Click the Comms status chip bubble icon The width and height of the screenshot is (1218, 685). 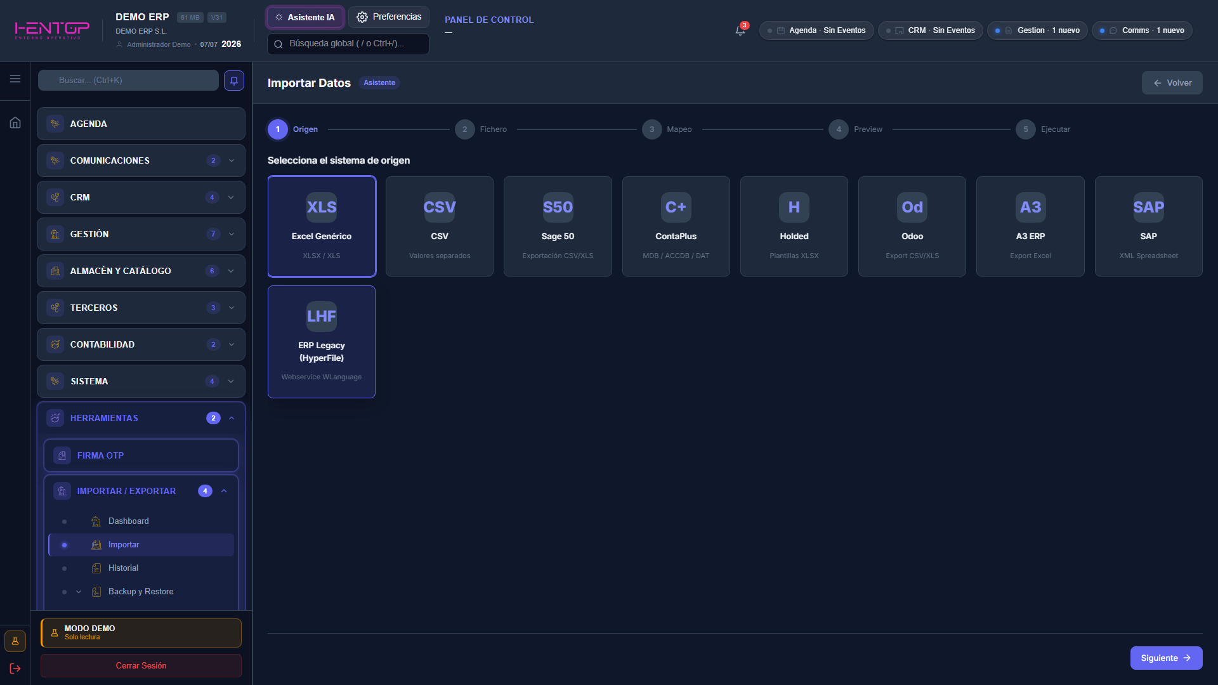[x=1113, y=30]
